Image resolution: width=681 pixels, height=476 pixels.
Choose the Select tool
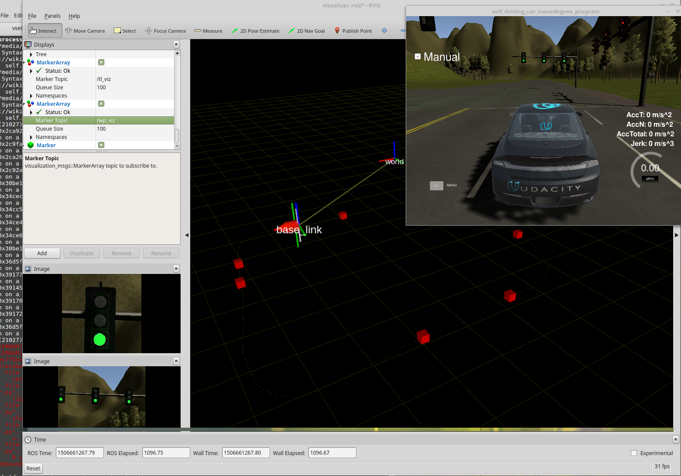[x=125, y=31]
